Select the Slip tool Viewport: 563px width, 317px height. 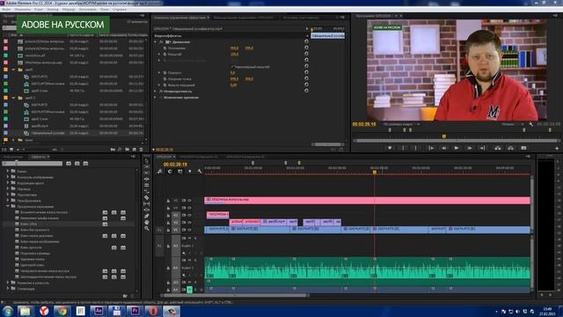tap(147, 203)
